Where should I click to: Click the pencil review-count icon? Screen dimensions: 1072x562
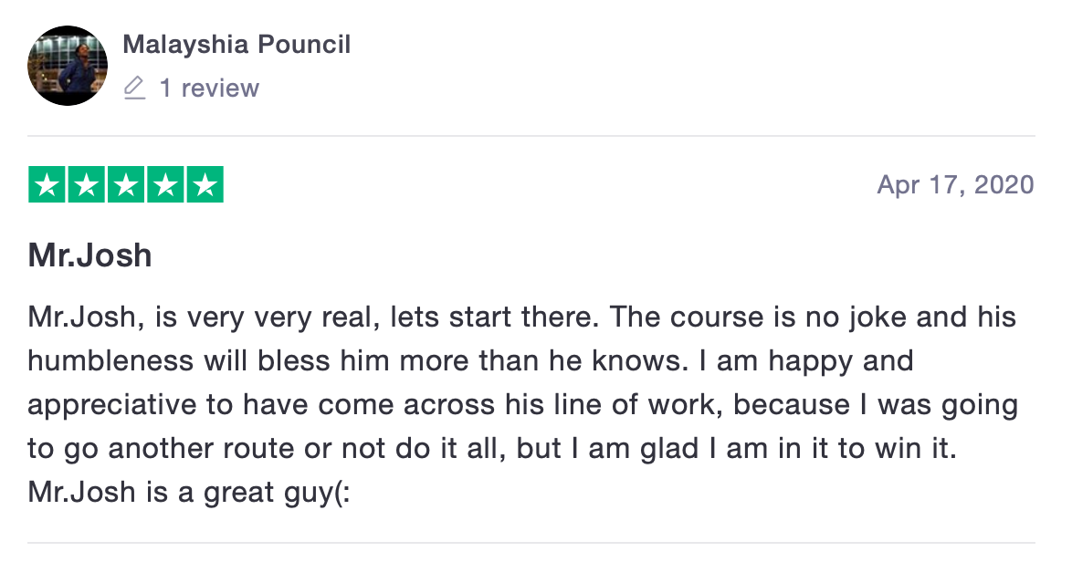point(134,88)
